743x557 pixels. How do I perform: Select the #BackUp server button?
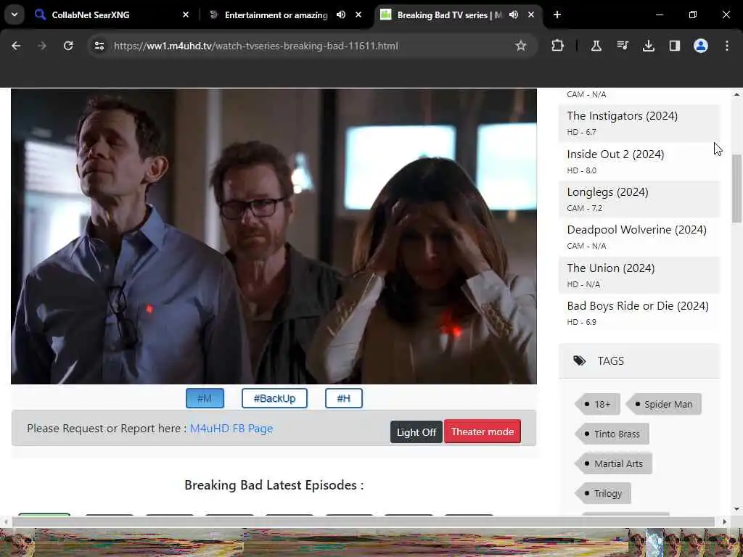pos(274,398)
